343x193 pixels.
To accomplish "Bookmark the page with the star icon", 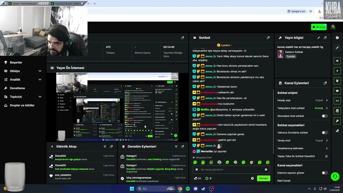I will (311, 11).
